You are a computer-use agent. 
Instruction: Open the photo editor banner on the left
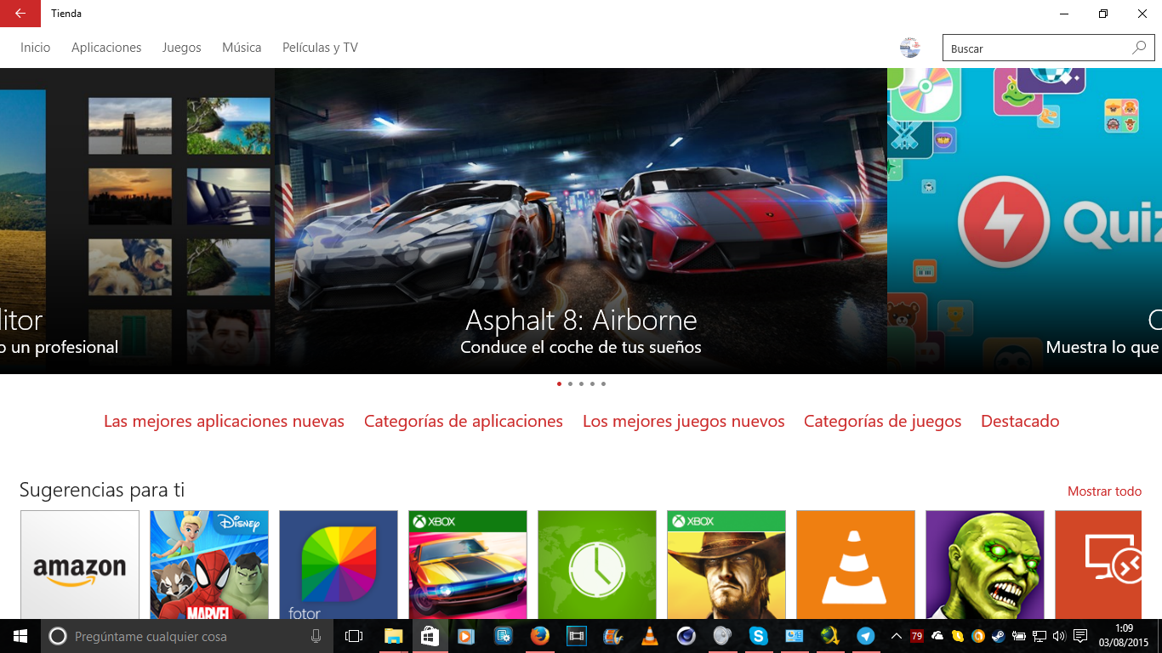coord(137,221)
